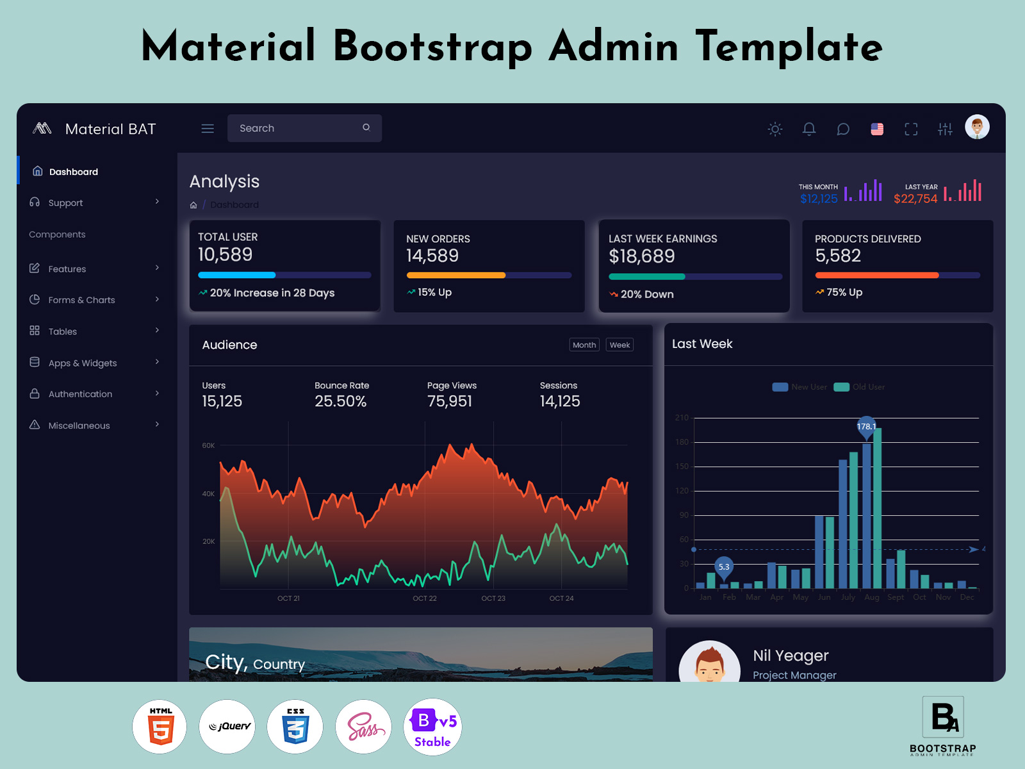Click the "Sessions" 14,125 value
The height and width of the screenshot is (769, 1025).
point(560,401)
